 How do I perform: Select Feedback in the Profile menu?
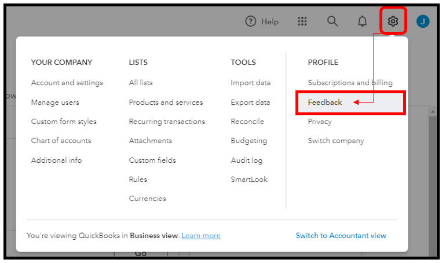coord(325,103)
